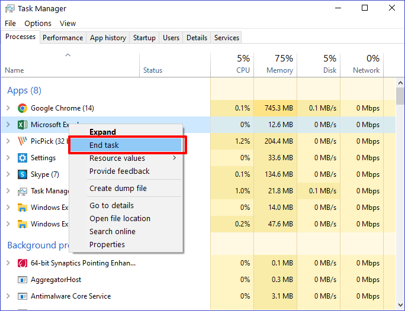
Task: Click the Task Manager row icon
Action: tap(22, 191)
